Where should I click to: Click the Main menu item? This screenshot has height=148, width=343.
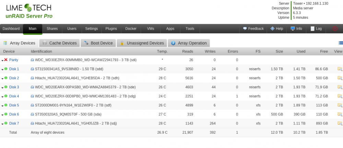pyautogui.click(x=33, y=29)
